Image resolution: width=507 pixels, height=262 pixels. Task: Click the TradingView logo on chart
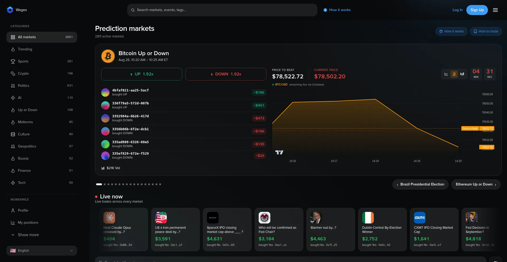[279, 152]
